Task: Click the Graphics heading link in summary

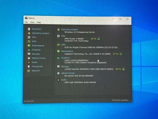Action: tap(65, 58)
